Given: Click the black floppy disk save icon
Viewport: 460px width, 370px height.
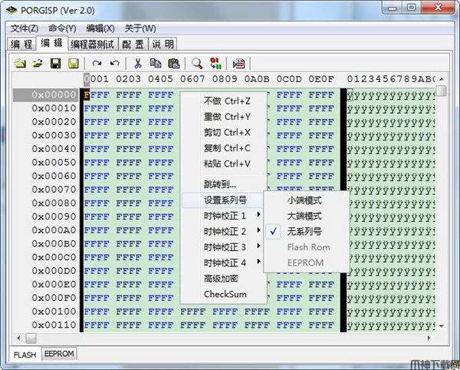Looking at the screenshot, I should pos(55,63).
